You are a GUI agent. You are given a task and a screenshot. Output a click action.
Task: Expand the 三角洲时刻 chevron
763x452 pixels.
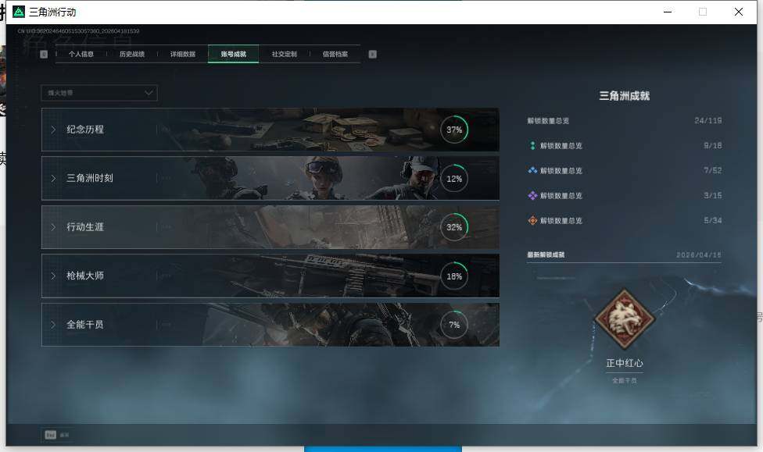click(x=53, y=178)
